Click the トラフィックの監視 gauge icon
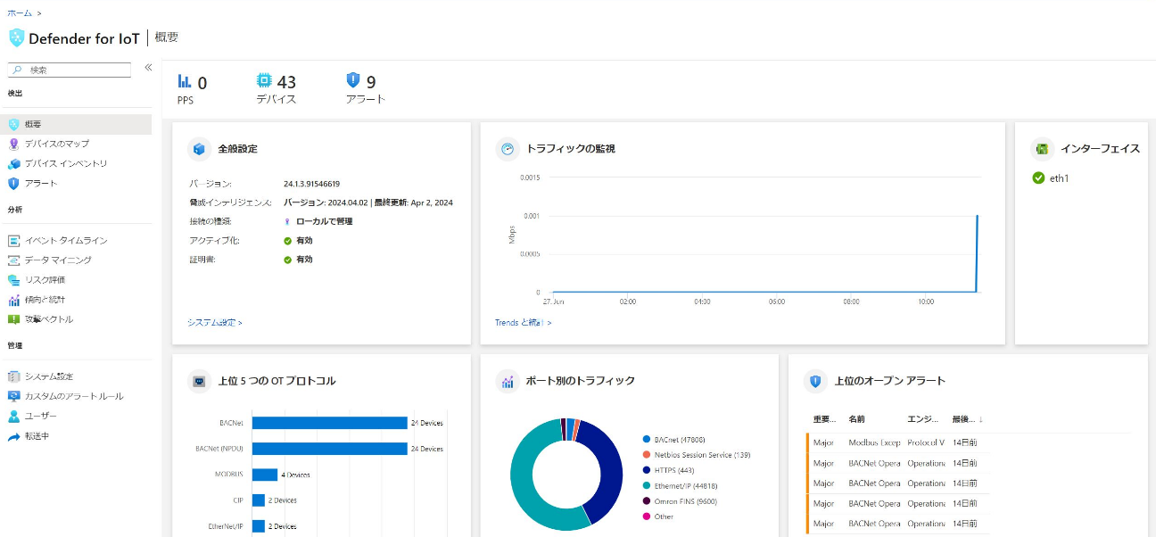This screenshot has width=1156, height=537. point(508,149)
